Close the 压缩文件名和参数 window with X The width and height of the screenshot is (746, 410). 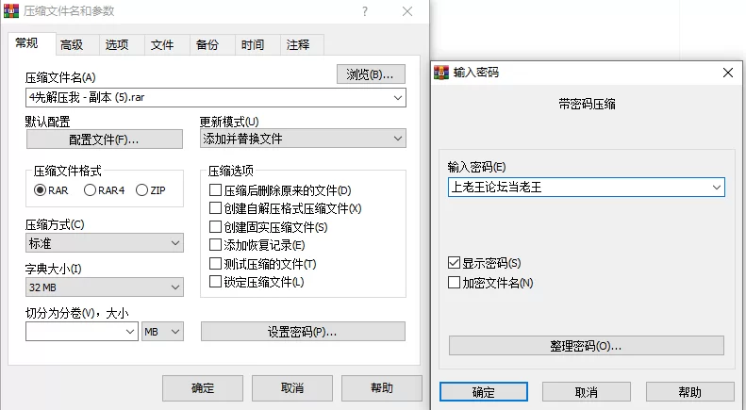(x=407, y=11)
